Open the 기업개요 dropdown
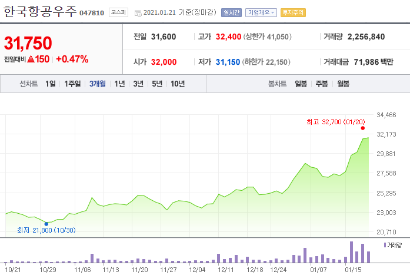Screen dimensions: 410x275 pyautogui.click(x=261, y=12)
